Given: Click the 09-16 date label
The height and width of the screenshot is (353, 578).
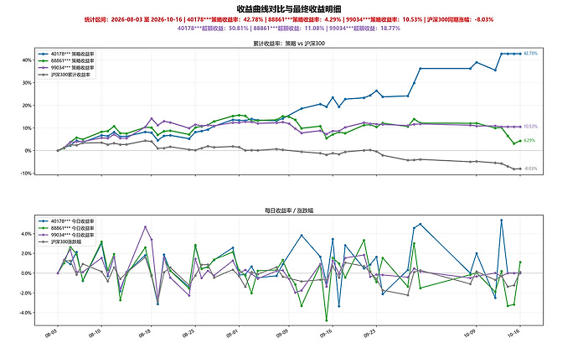Looking at the screenshot, I should click(x=326, y=334).
